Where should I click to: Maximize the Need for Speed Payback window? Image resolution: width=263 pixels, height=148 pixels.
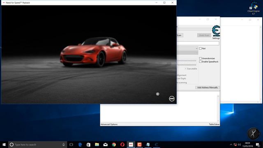point(164,3)
